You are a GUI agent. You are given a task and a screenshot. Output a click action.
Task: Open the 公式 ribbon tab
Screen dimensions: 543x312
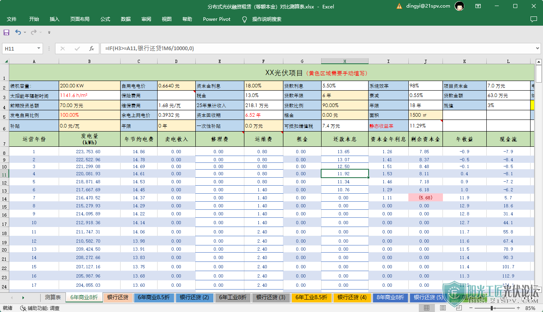coord(105,19)
